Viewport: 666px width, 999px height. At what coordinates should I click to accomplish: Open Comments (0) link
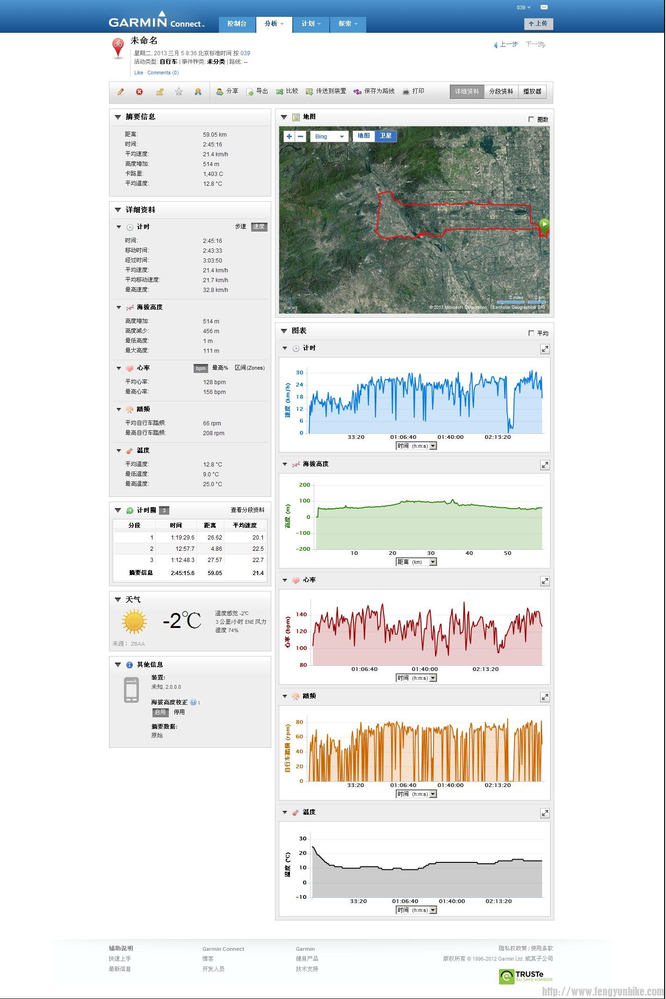(163, 73)
